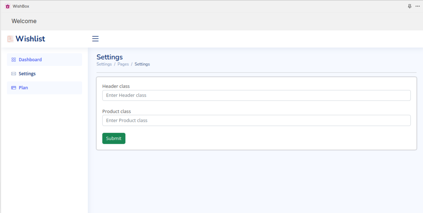Click the Dashboard grid icon in sidebar
The image size is (423, 213).
(x=14, y=60)
